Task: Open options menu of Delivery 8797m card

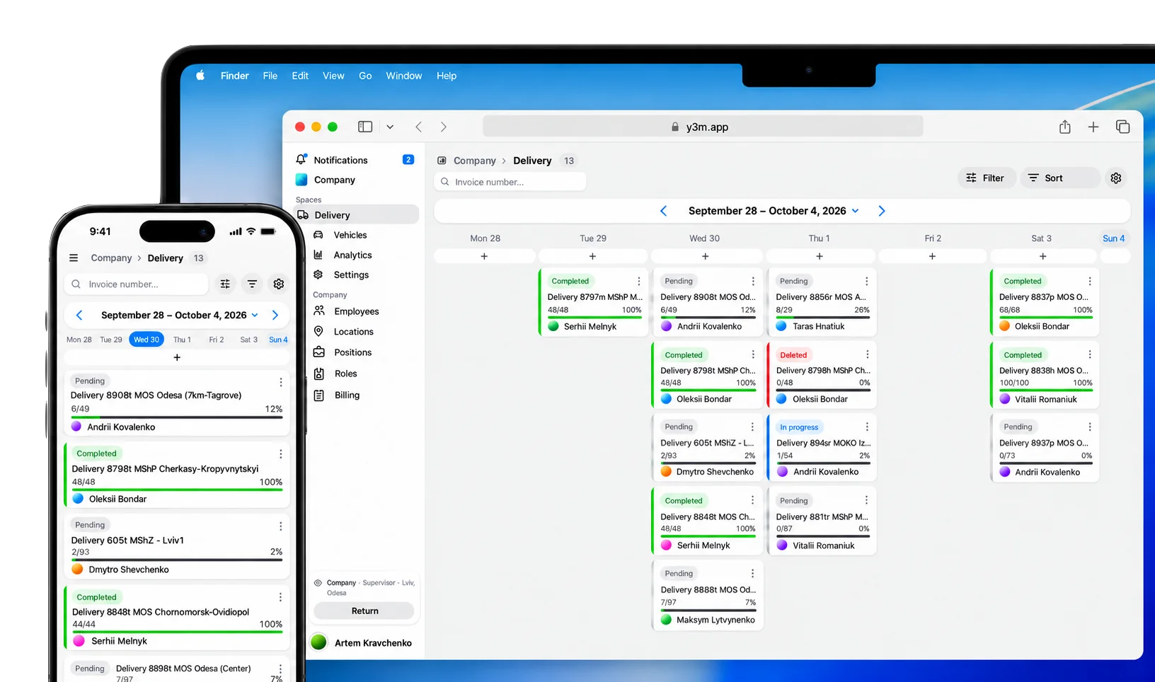Action: [638, 281]
